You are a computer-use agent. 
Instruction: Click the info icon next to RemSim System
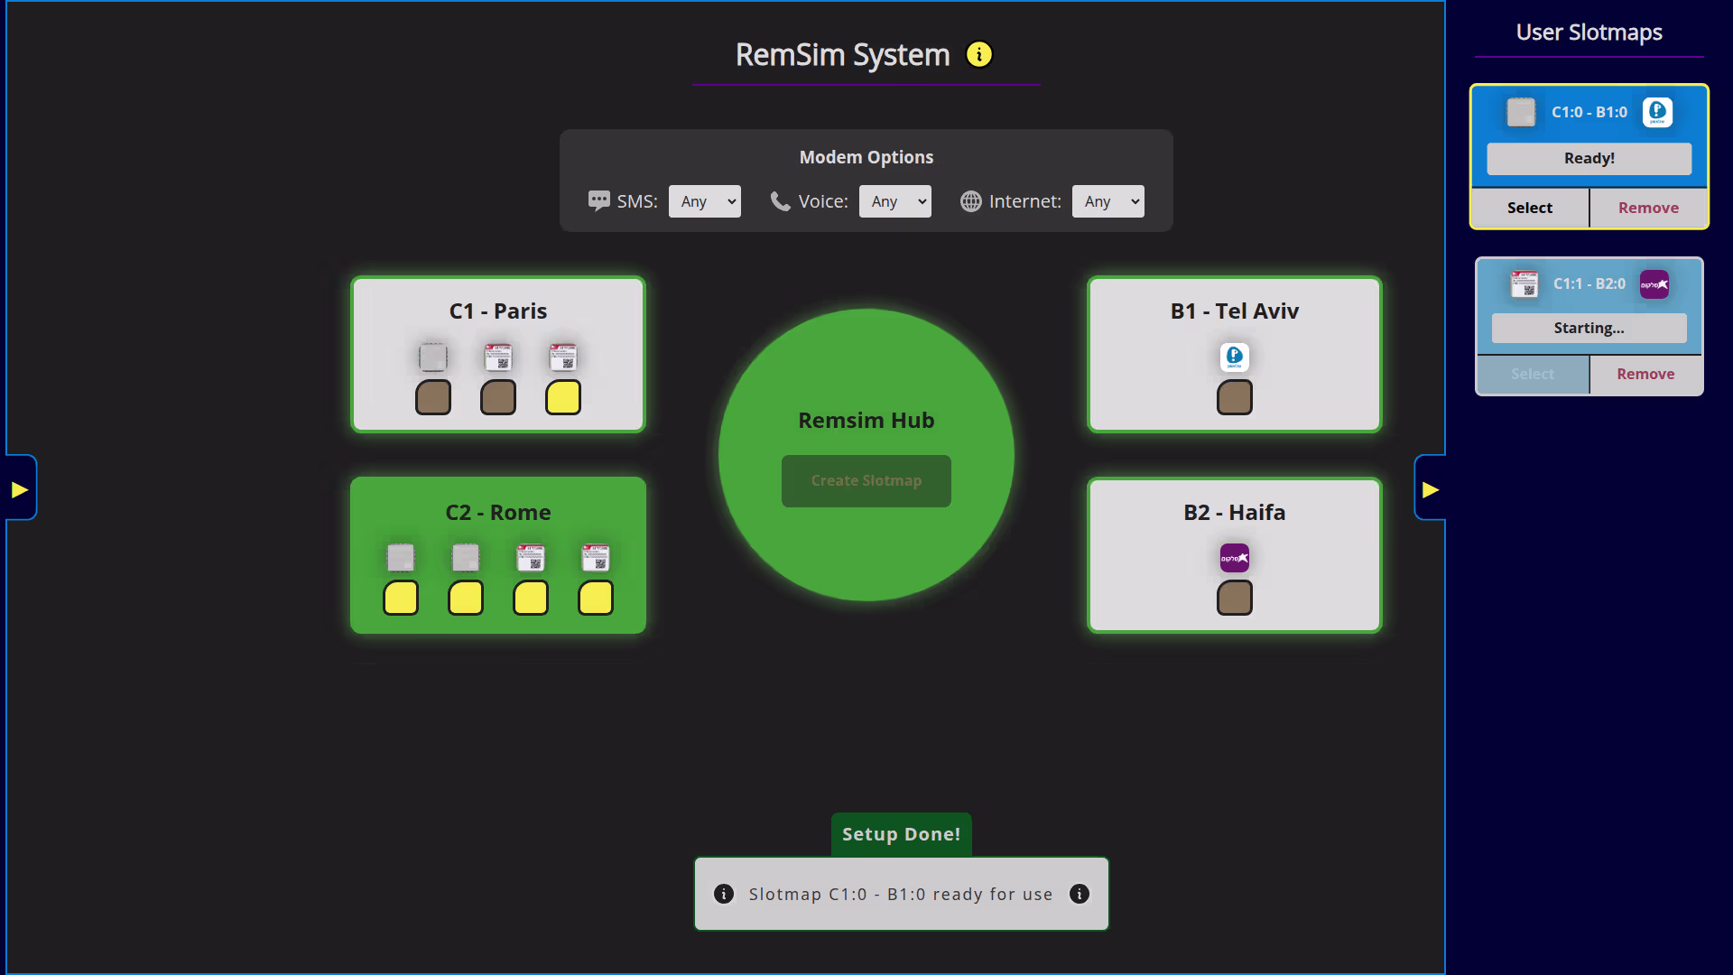pos(978,54)
